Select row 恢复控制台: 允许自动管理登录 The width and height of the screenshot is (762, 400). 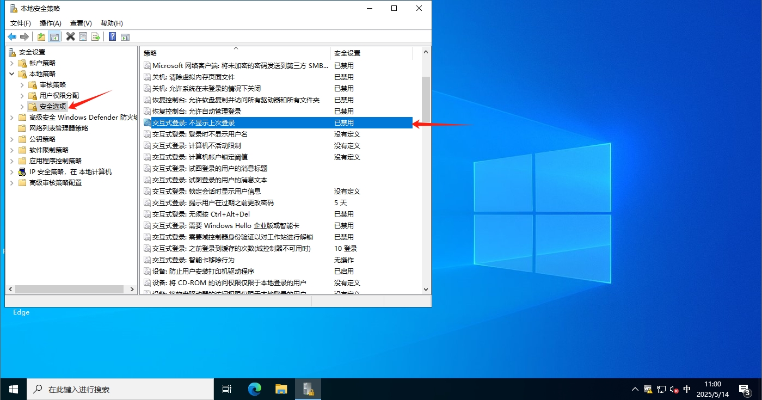tap(277, 112)
